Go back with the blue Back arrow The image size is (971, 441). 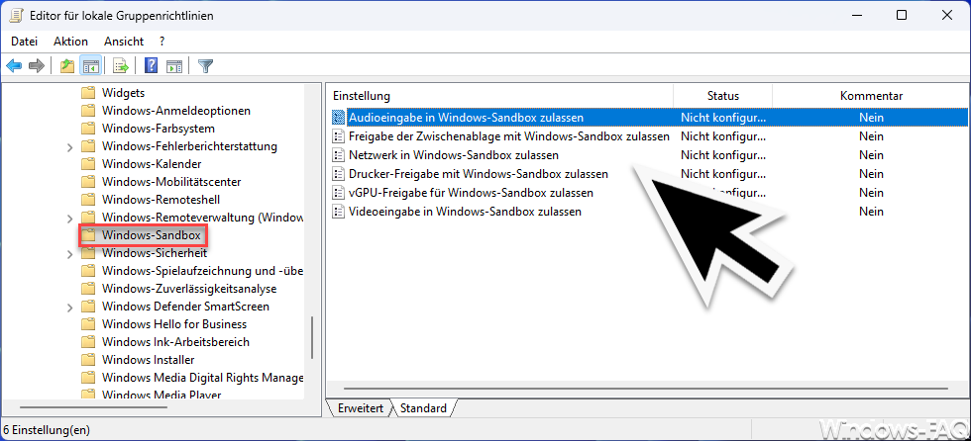14,65
